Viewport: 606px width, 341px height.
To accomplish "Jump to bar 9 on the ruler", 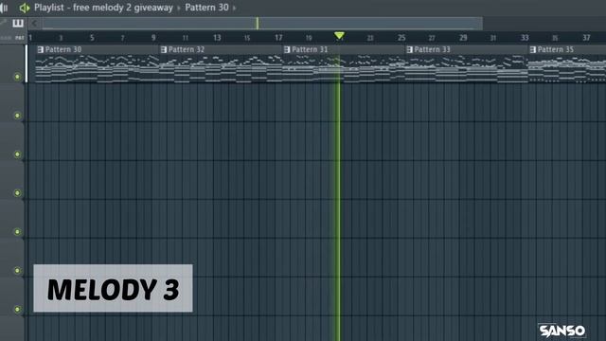I will pyautogui.click(x=153, y=38).
